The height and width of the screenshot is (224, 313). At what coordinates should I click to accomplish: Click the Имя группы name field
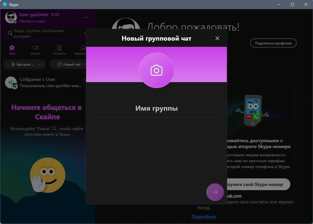(156, 109)
